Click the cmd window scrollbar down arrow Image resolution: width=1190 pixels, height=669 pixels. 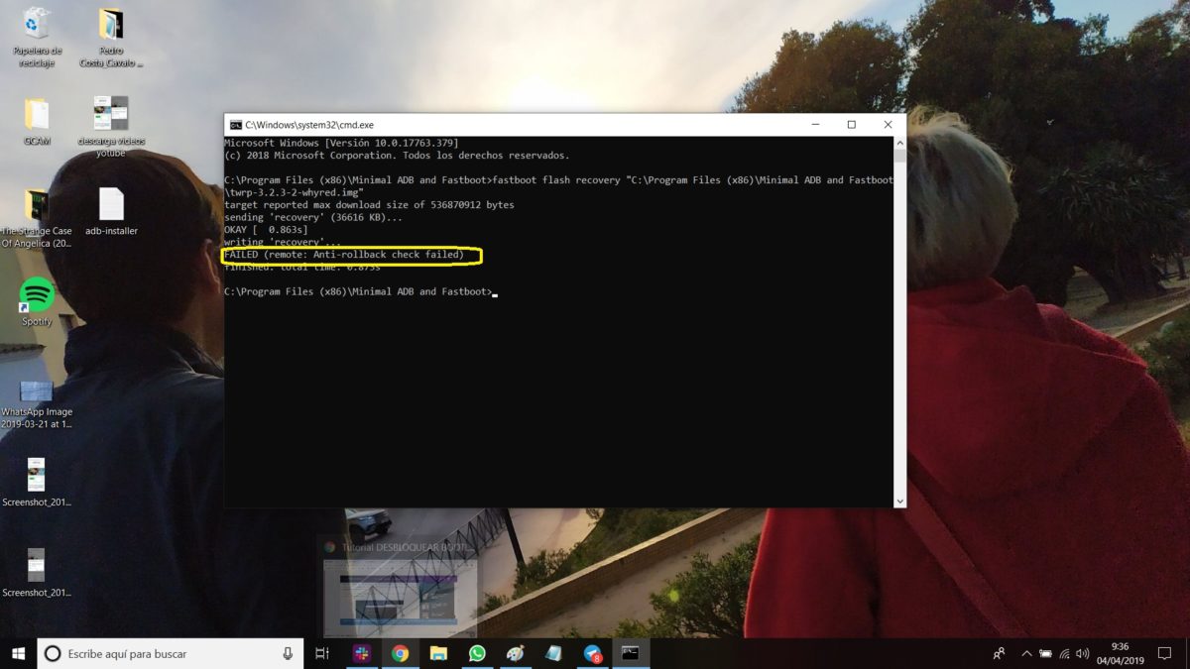click(x=899, y=502)
